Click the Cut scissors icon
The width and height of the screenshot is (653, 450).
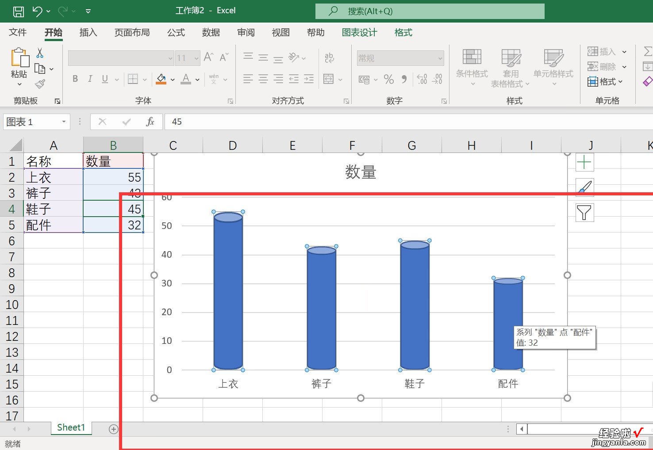40,53
